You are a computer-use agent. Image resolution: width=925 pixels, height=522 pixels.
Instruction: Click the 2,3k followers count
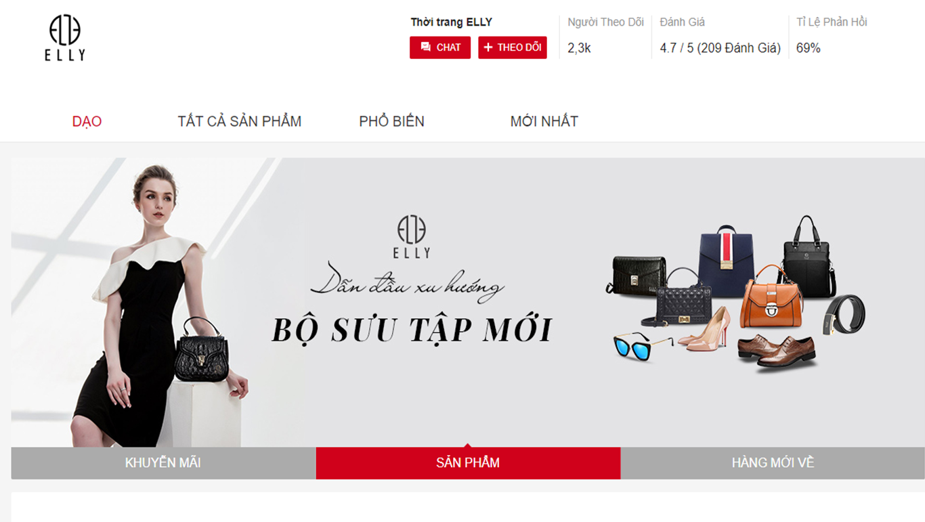pos(579,48)
